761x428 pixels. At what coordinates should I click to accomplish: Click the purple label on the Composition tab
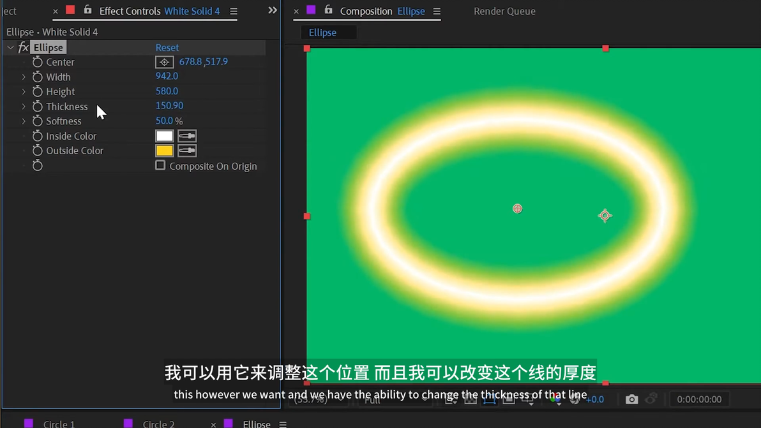click(311, 10)
